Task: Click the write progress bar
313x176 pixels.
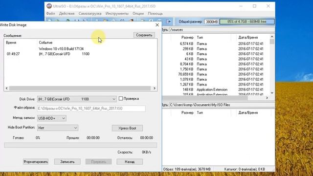Action: click(x=80, y=145)
